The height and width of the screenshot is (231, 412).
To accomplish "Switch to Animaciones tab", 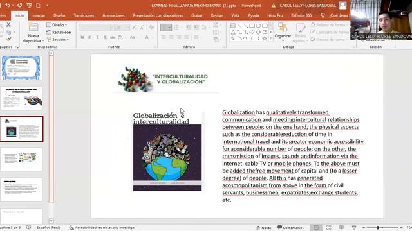I will pyautogui.click(x=113, y=15).
